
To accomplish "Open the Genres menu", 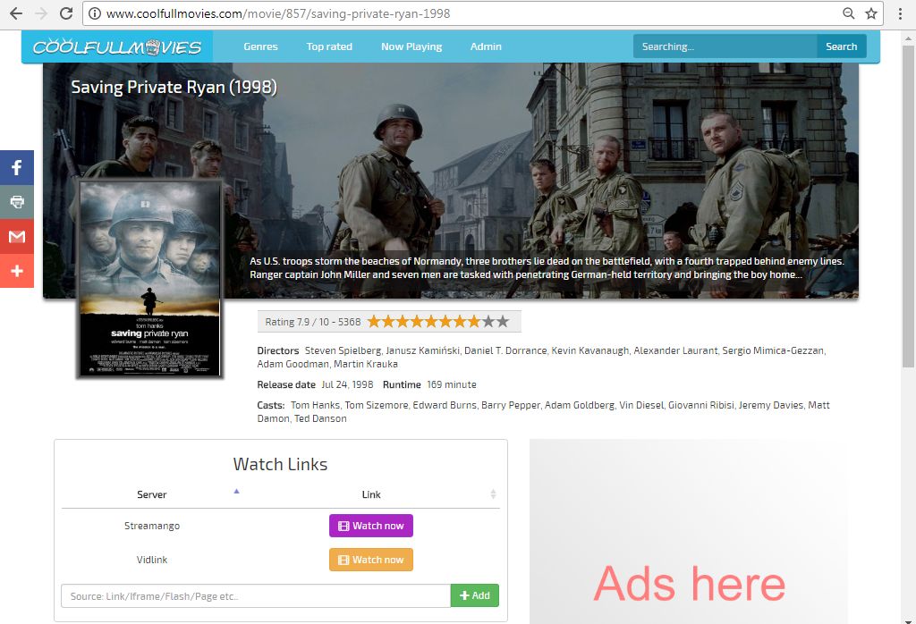I will click(x=260, y=46).
